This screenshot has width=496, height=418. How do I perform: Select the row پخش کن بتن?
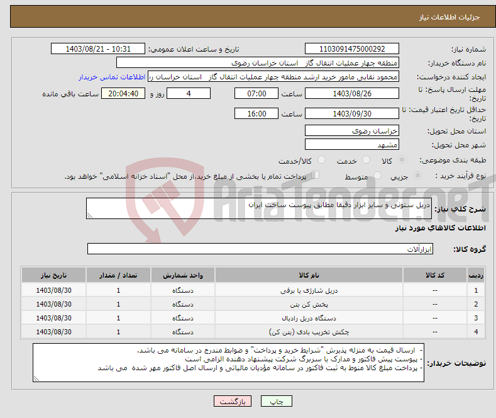coord(253,304)
